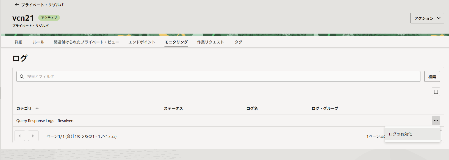Switch to the 詳細 tab
Screen dimensions: 449x160
coord(18,42)
